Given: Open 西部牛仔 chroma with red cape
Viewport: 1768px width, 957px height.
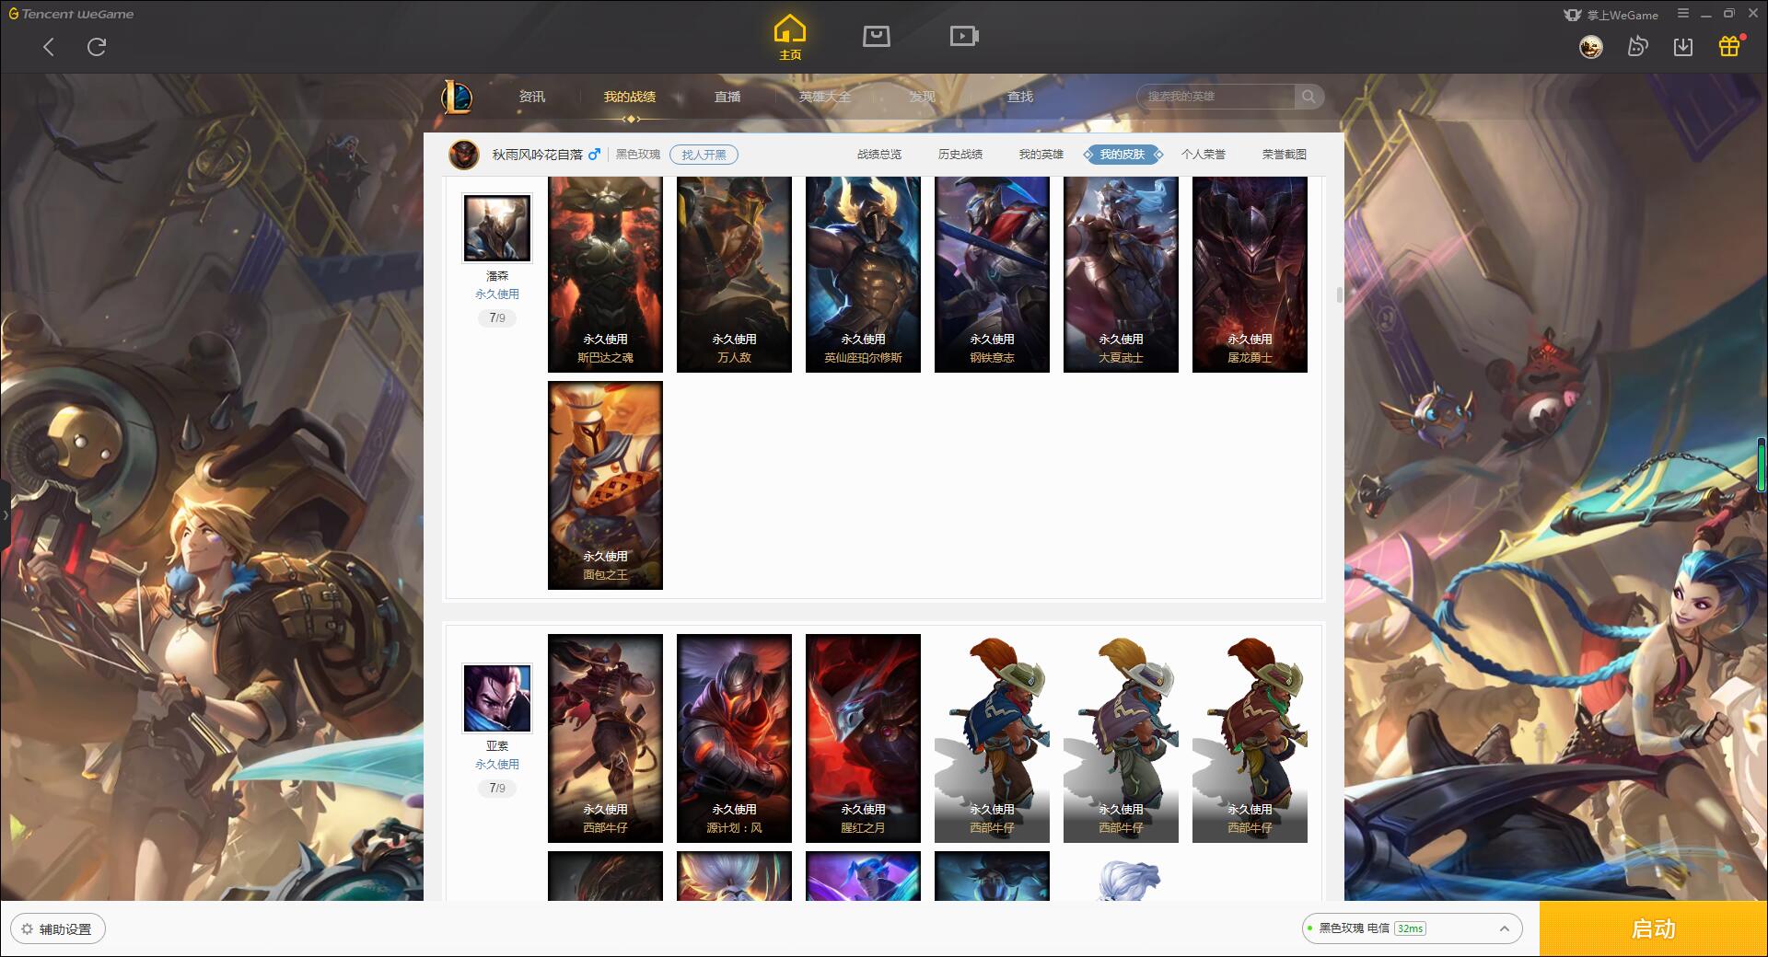Looking at the screenshot, I should point(1250,738).
